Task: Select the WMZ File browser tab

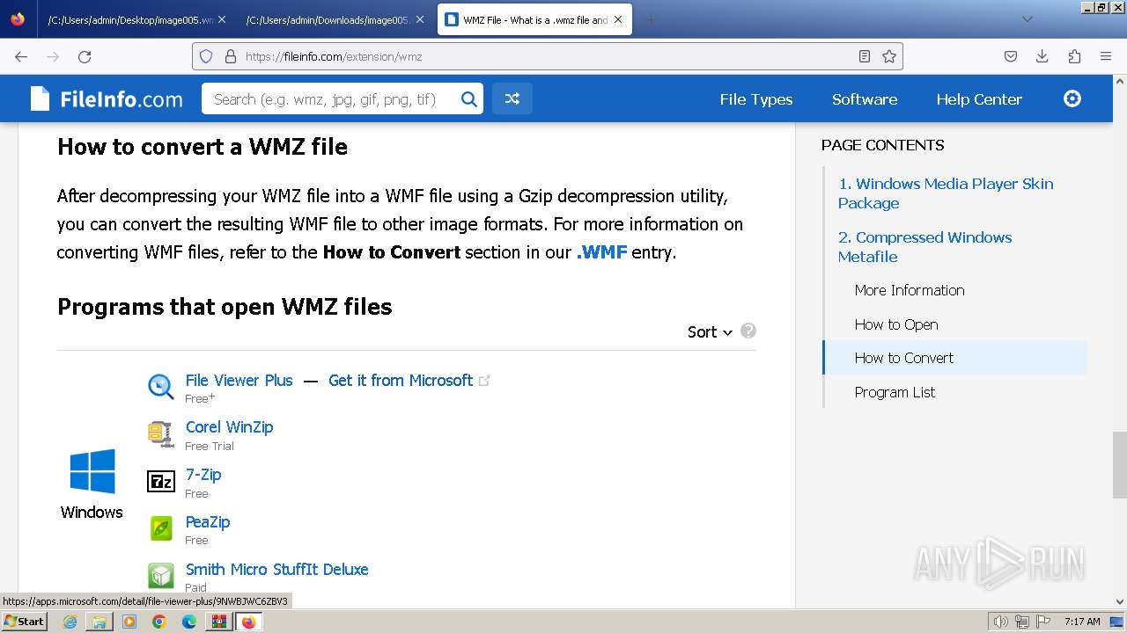Action: click(x=535, y=19)
